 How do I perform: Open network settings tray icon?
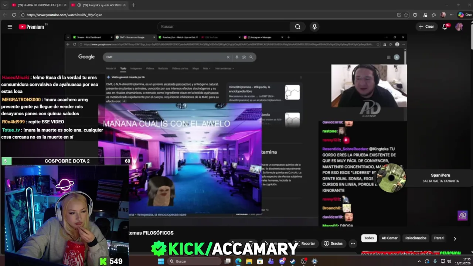click(x=443, y=261)
